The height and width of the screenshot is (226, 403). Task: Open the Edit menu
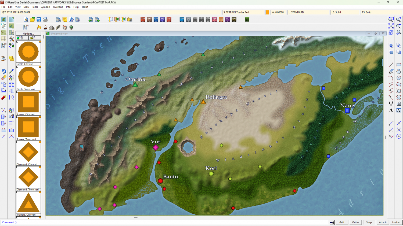[10, 7]
